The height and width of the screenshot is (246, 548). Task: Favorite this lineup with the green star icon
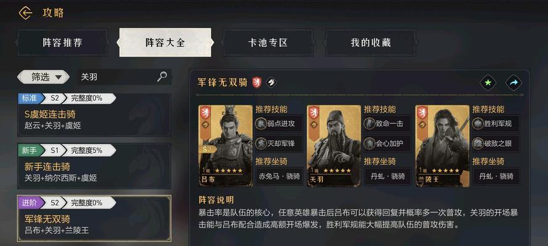click(488, 83)
